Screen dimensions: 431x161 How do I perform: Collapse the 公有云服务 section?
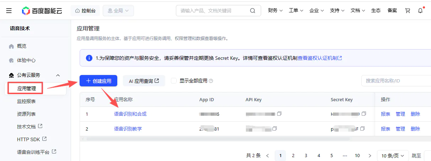pyautogui.click(x=58, y=75)
